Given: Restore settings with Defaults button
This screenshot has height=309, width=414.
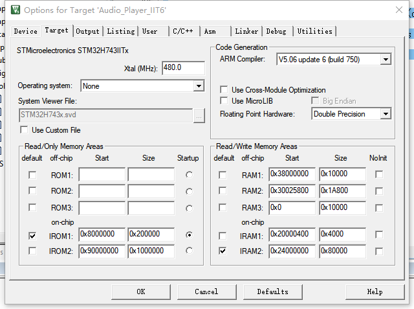Looking at the screenshot, I should click(273, 292).
